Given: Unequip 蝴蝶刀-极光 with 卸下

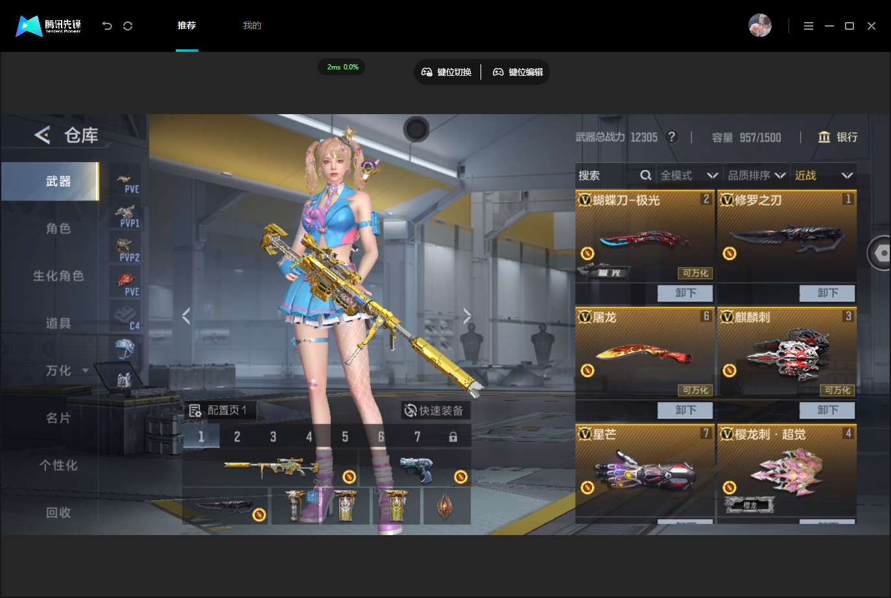Looking at the screenshot, I should [x=685, y=293].
